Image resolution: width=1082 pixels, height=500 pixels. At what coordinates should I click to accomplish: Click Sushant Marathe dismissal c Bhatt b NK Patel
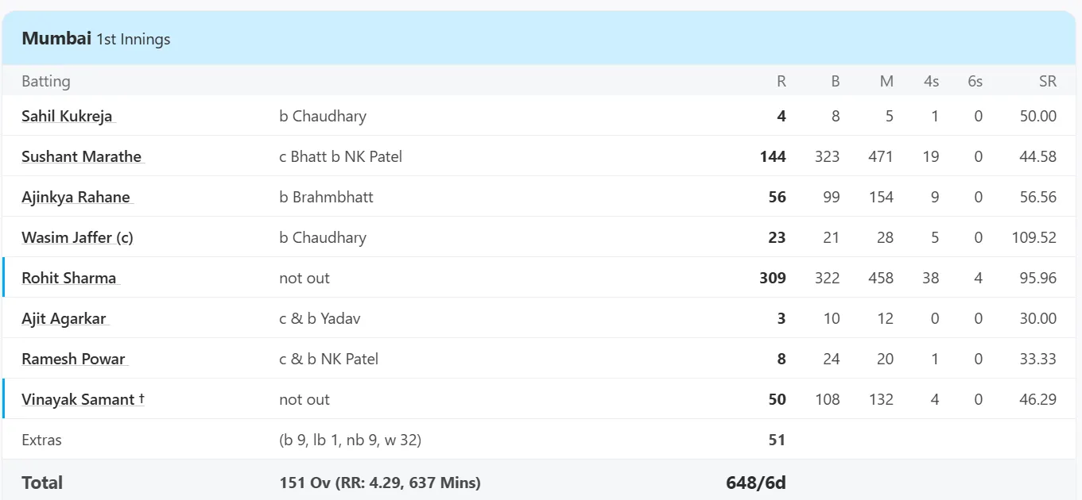coord(341,156)
